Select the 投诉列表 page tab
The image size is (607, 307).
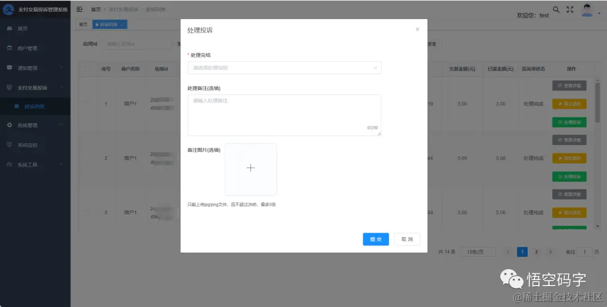coord(110,24)
